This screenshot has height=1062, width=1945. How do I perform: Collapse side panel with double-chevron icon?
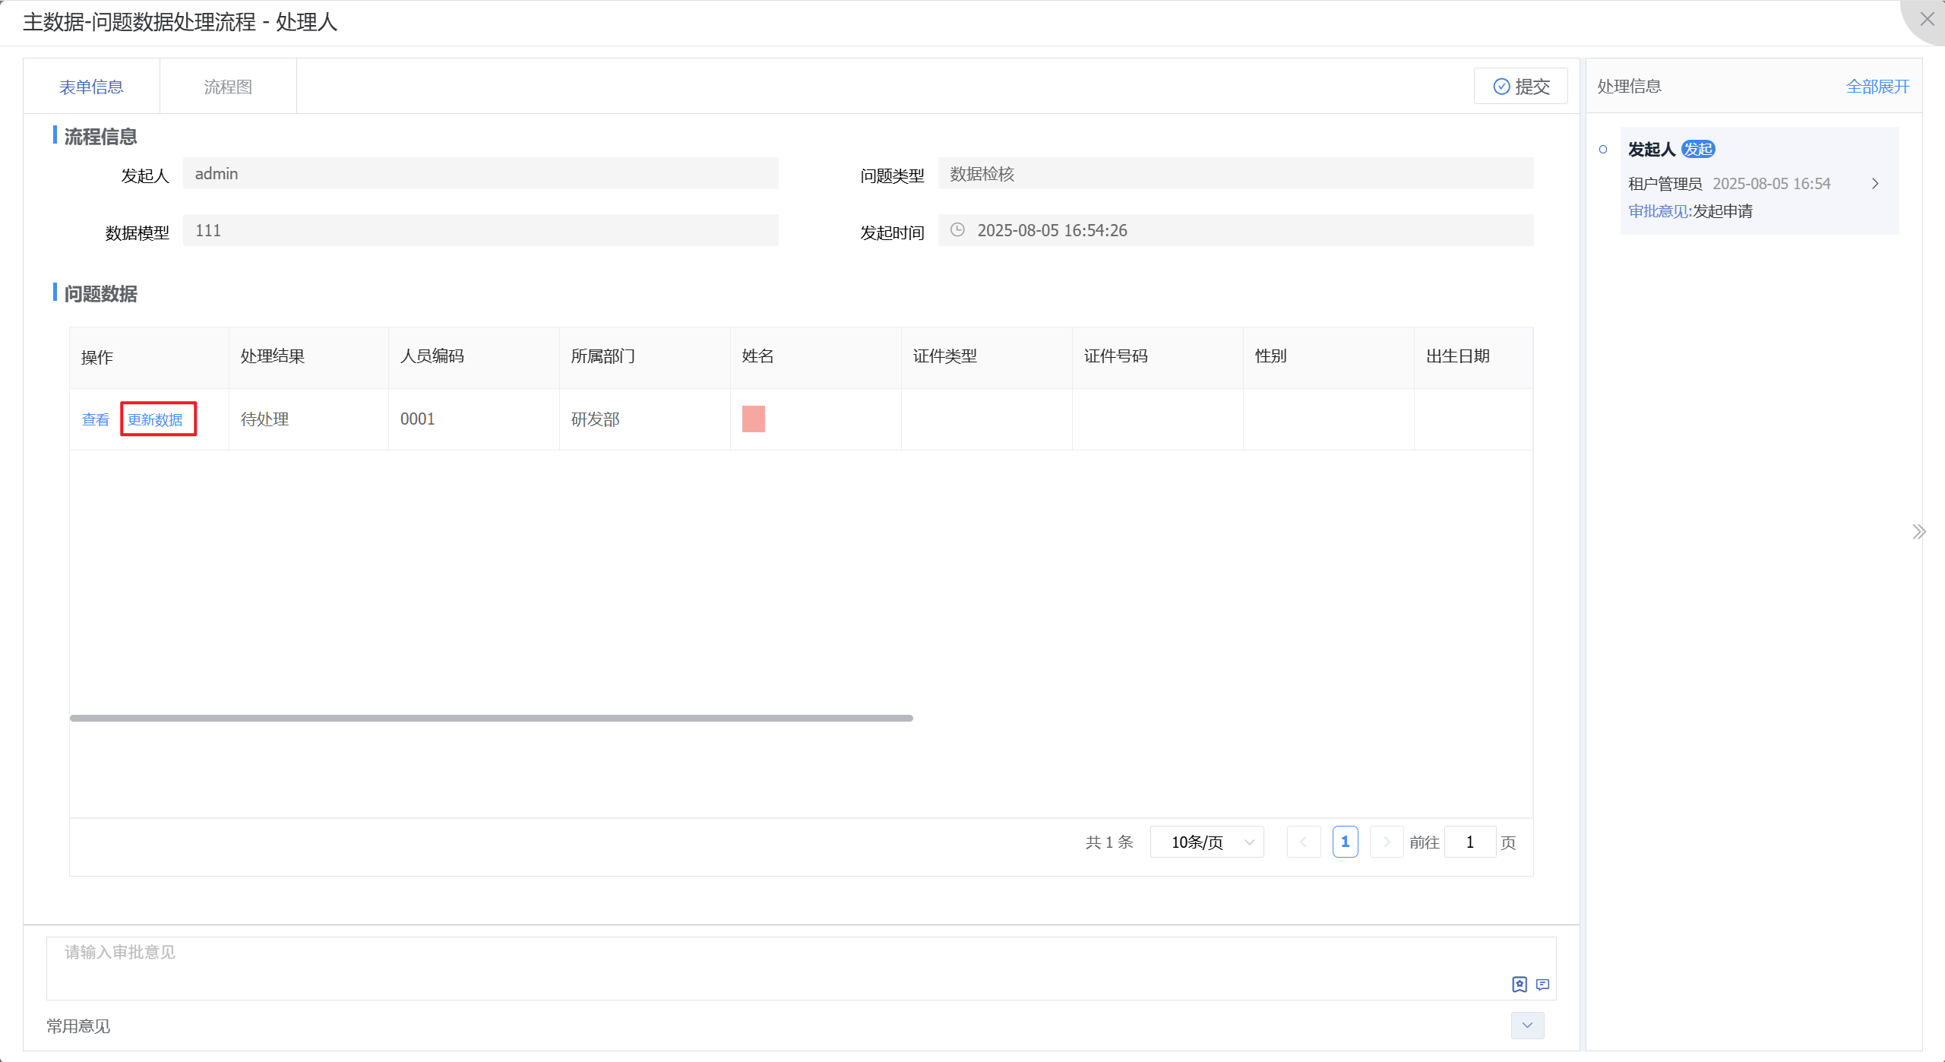coord(1918,532)
